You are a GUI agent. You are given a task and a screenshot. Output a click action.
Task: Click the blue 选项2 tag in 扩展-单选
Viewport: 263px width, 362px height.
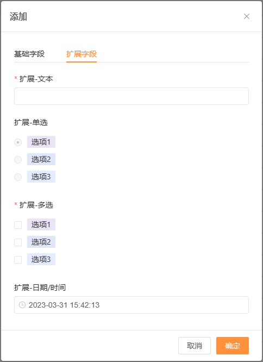tap(41, 159)
